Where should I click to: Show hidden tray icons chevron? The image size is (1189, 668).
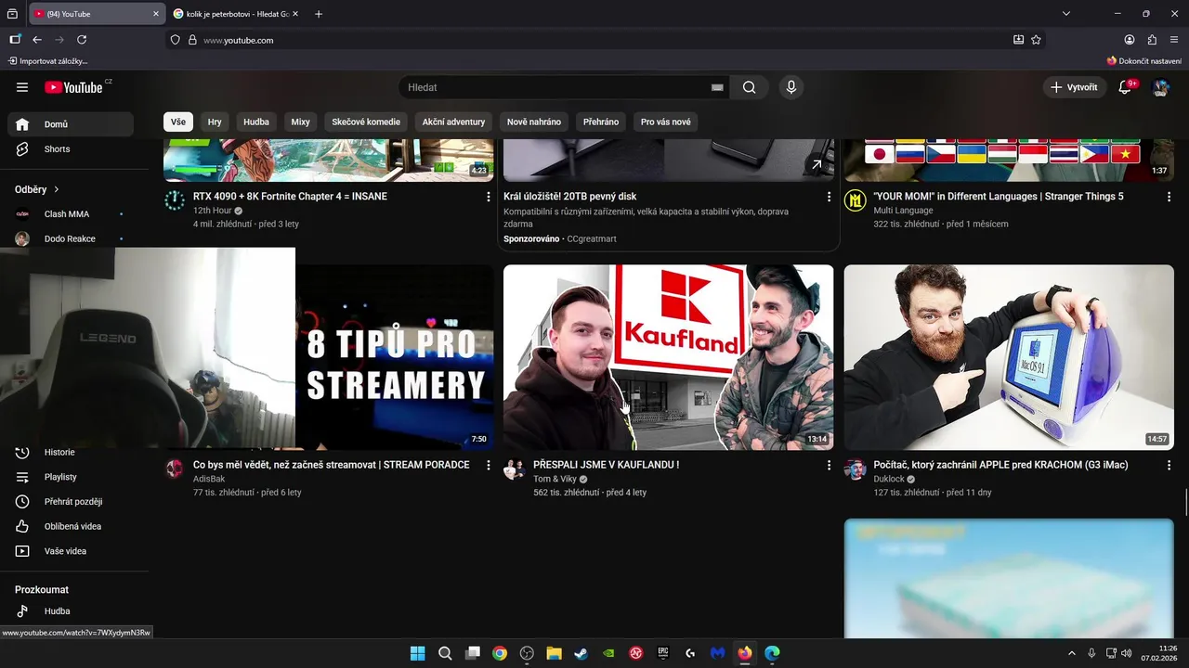point(1071,653)
